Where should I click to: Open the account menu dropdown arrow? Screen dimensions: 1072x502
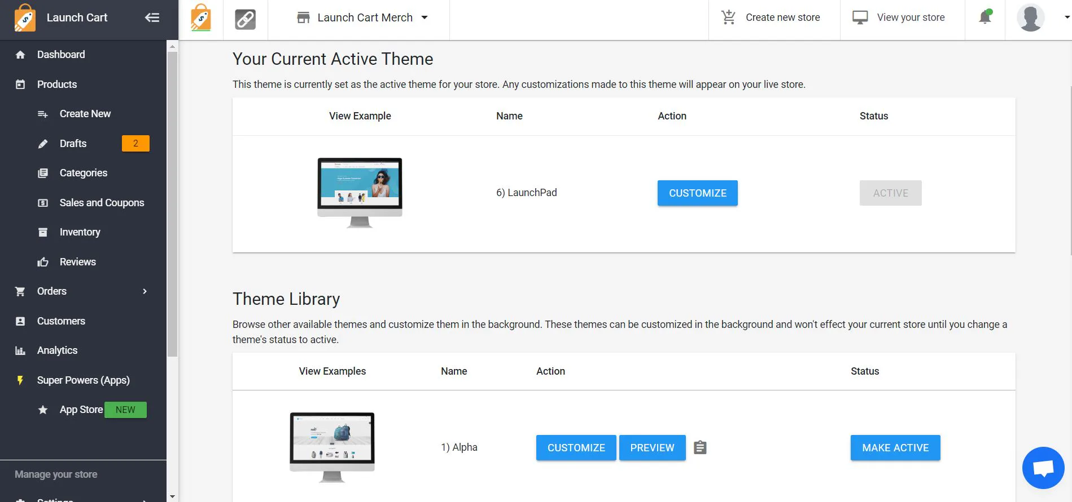[x=1066, y=17]
